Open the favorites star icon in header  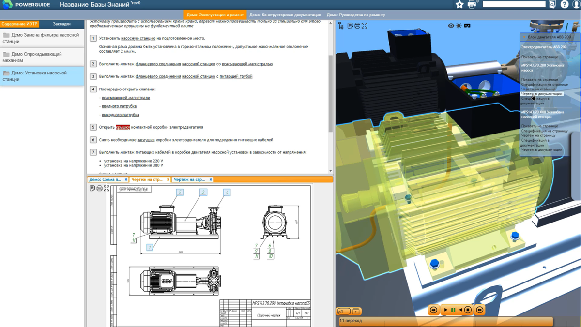pos(459,4)
